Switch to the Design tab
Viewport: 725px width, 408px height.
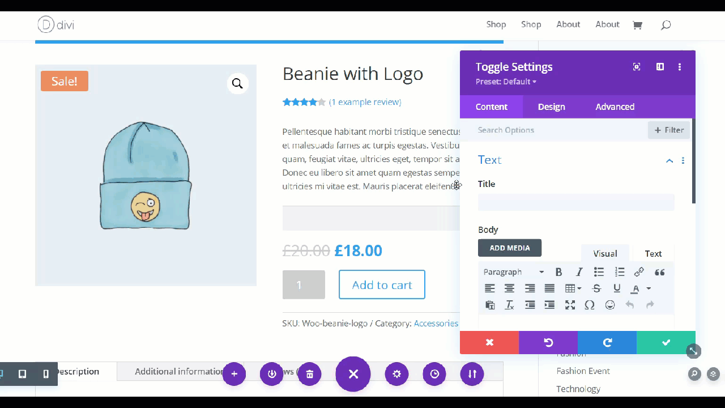point(551,107)
